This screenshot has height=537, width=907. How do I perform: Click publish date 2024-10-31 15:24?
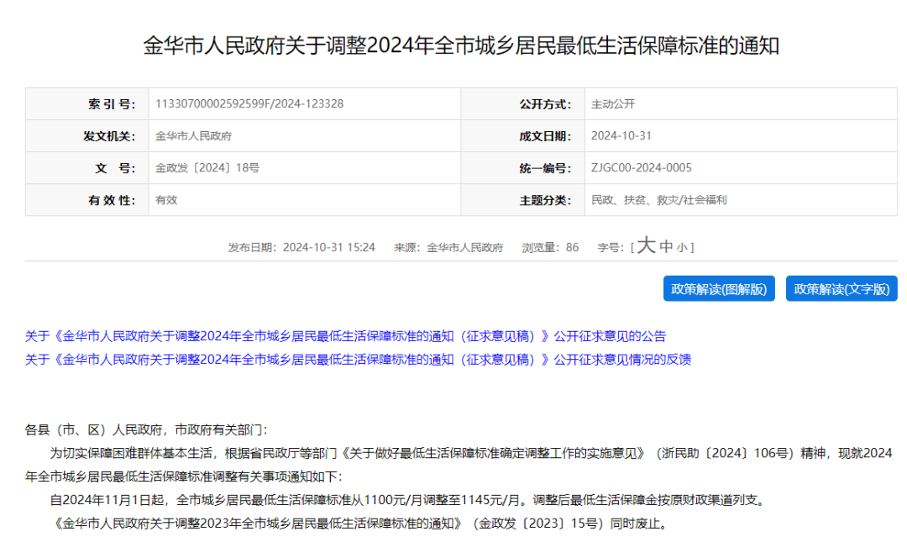(x=301, y=248)
